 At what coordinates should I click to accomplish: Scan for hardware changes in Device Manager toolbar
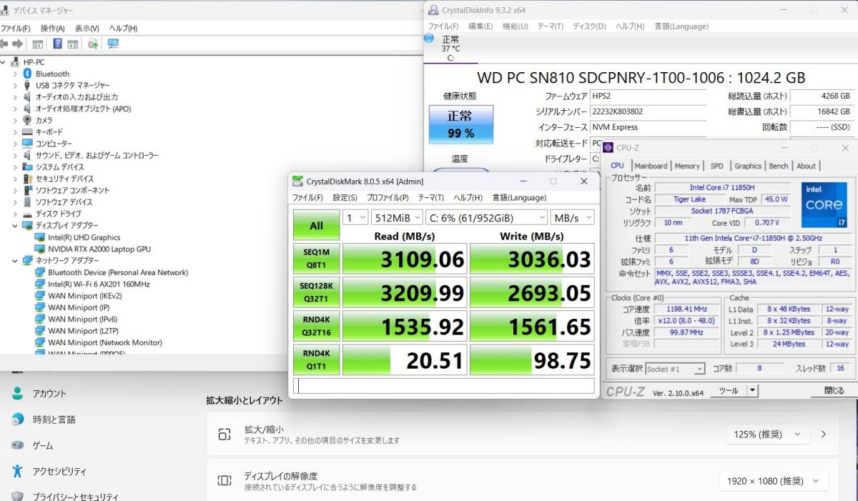(x=93, y=44)
